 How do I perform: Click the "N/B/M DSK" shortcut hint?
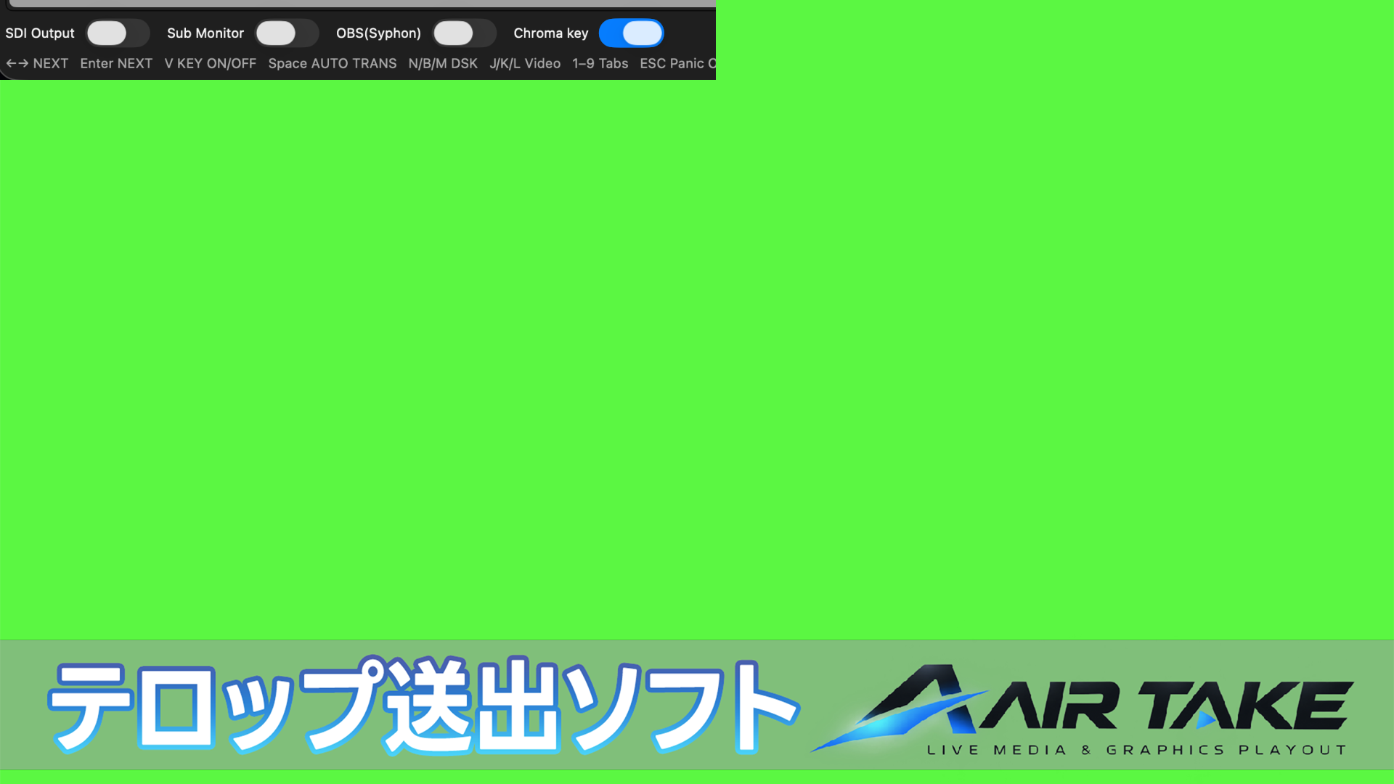(x=443, y=64)
